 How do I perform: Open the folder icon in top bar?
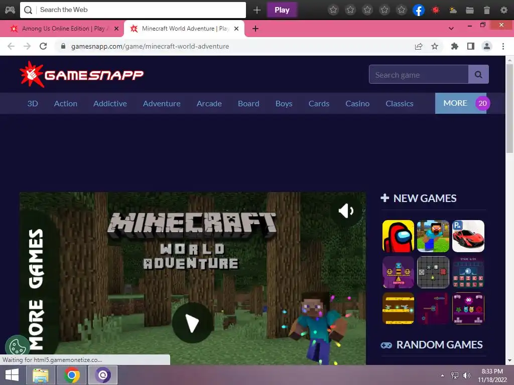[470, 10]
